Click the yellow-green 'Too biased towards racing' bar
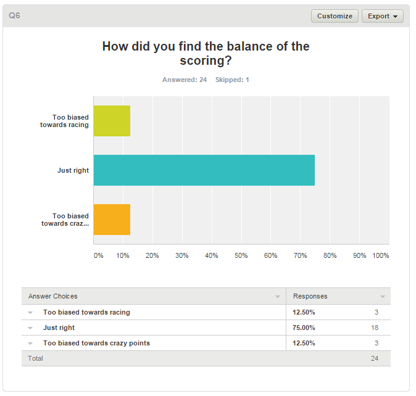This screenshot has height=396, width=416. [112, 121]
